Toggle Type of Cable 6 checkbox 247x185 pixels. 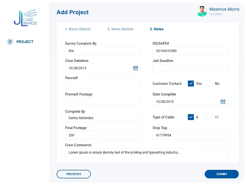pyautogui.click(x=191, y=117)
